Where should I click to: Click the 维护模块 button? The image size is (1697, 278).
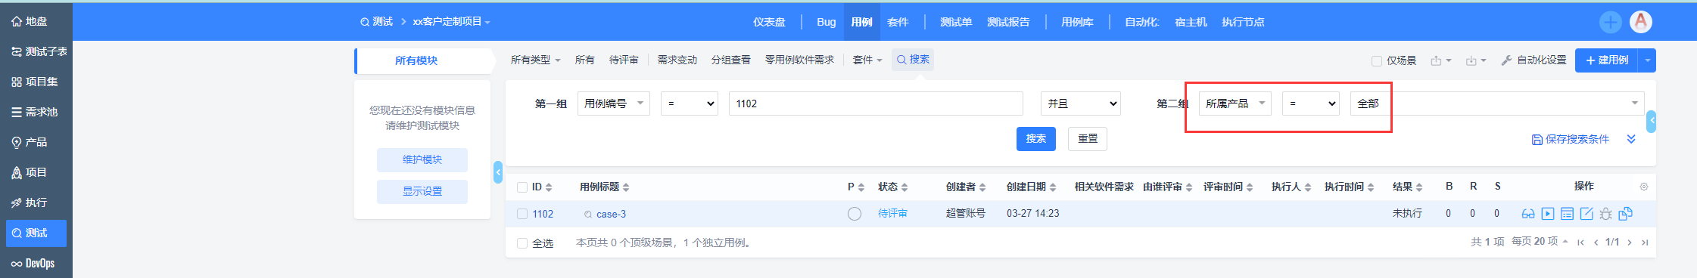point(422,159)
